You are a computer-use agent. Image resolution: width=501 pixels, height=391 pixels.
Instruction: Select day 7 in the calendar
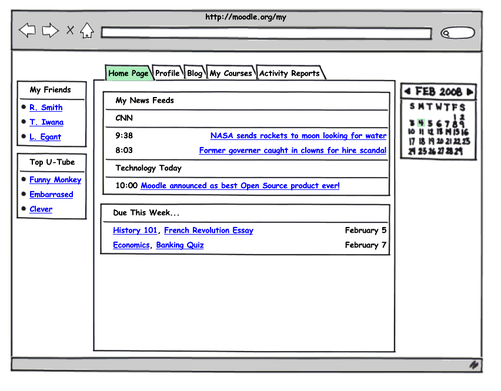point(447,123)
